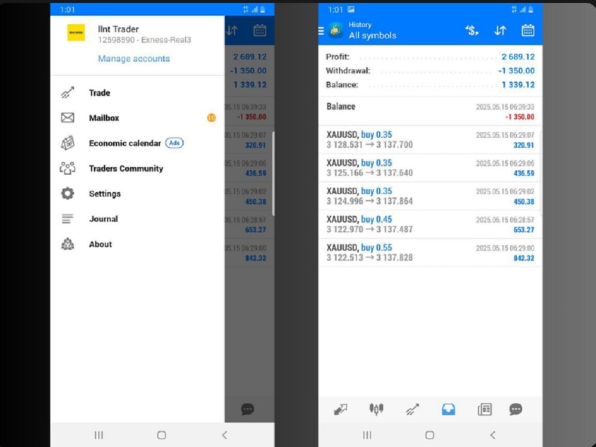596x447 pixels.
Task: Select XAUUSD buy 0.35 trade with profit 320.91
Action: coord(430,139)
